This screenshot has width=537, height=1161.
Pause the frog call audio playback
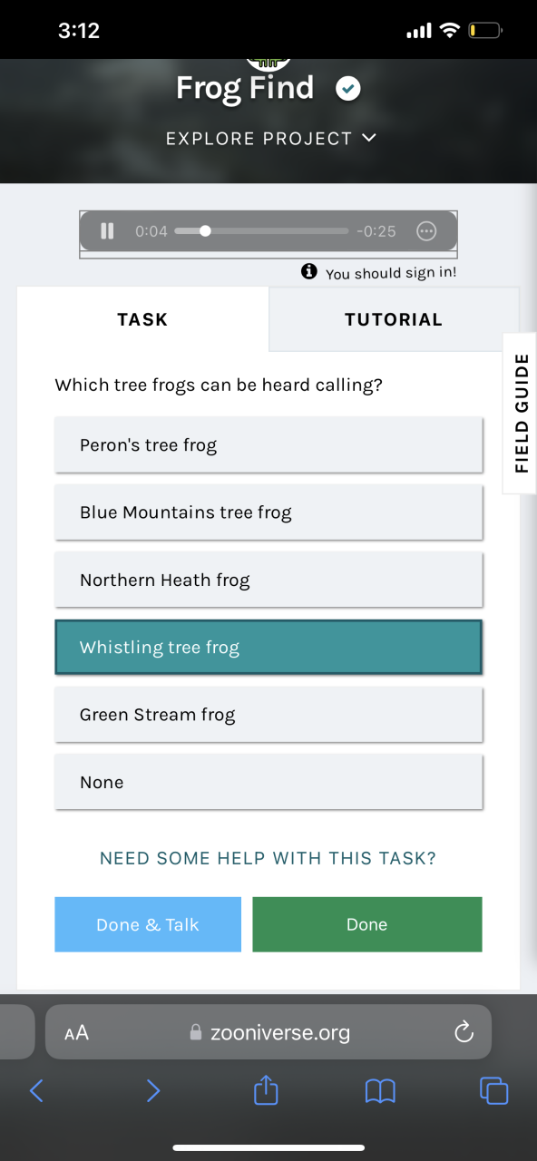point(107,231)
